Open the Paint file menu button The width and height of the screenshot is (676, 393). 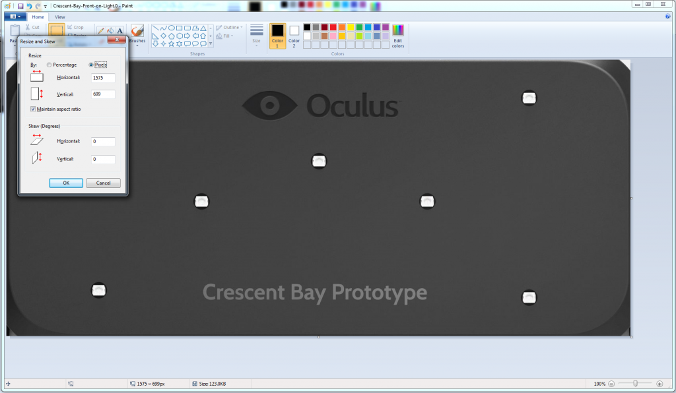[x=15, y=16]
